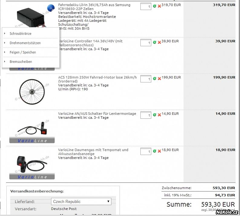Image resolution: width=240 pixels, height=216 pixels.
Task: Open the thumb throttle product image
Action: (32, 164)
